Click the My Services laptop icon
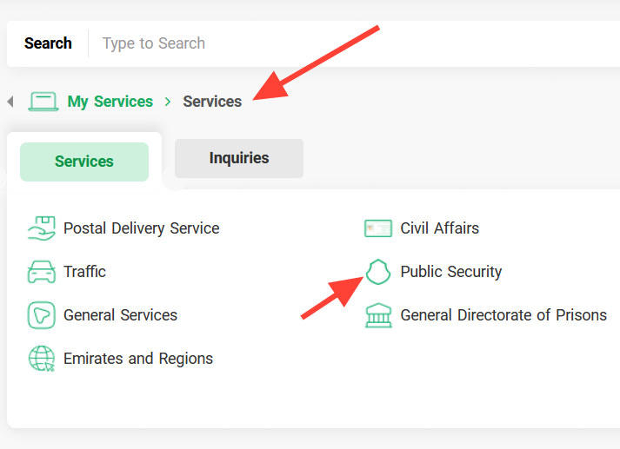The image size is (620, 449). tap(43, 102)
